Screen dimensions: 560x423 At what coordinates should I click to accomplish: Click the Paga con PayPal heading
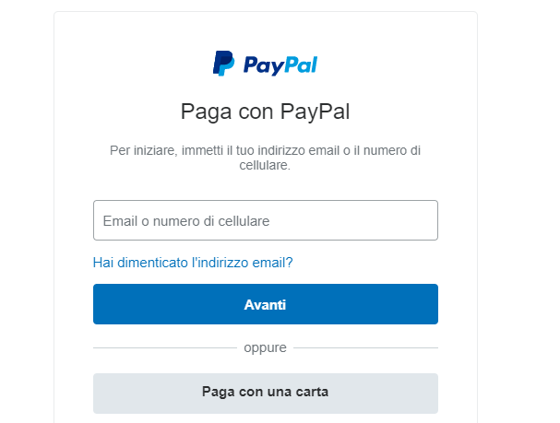click(x=265, y=112)
